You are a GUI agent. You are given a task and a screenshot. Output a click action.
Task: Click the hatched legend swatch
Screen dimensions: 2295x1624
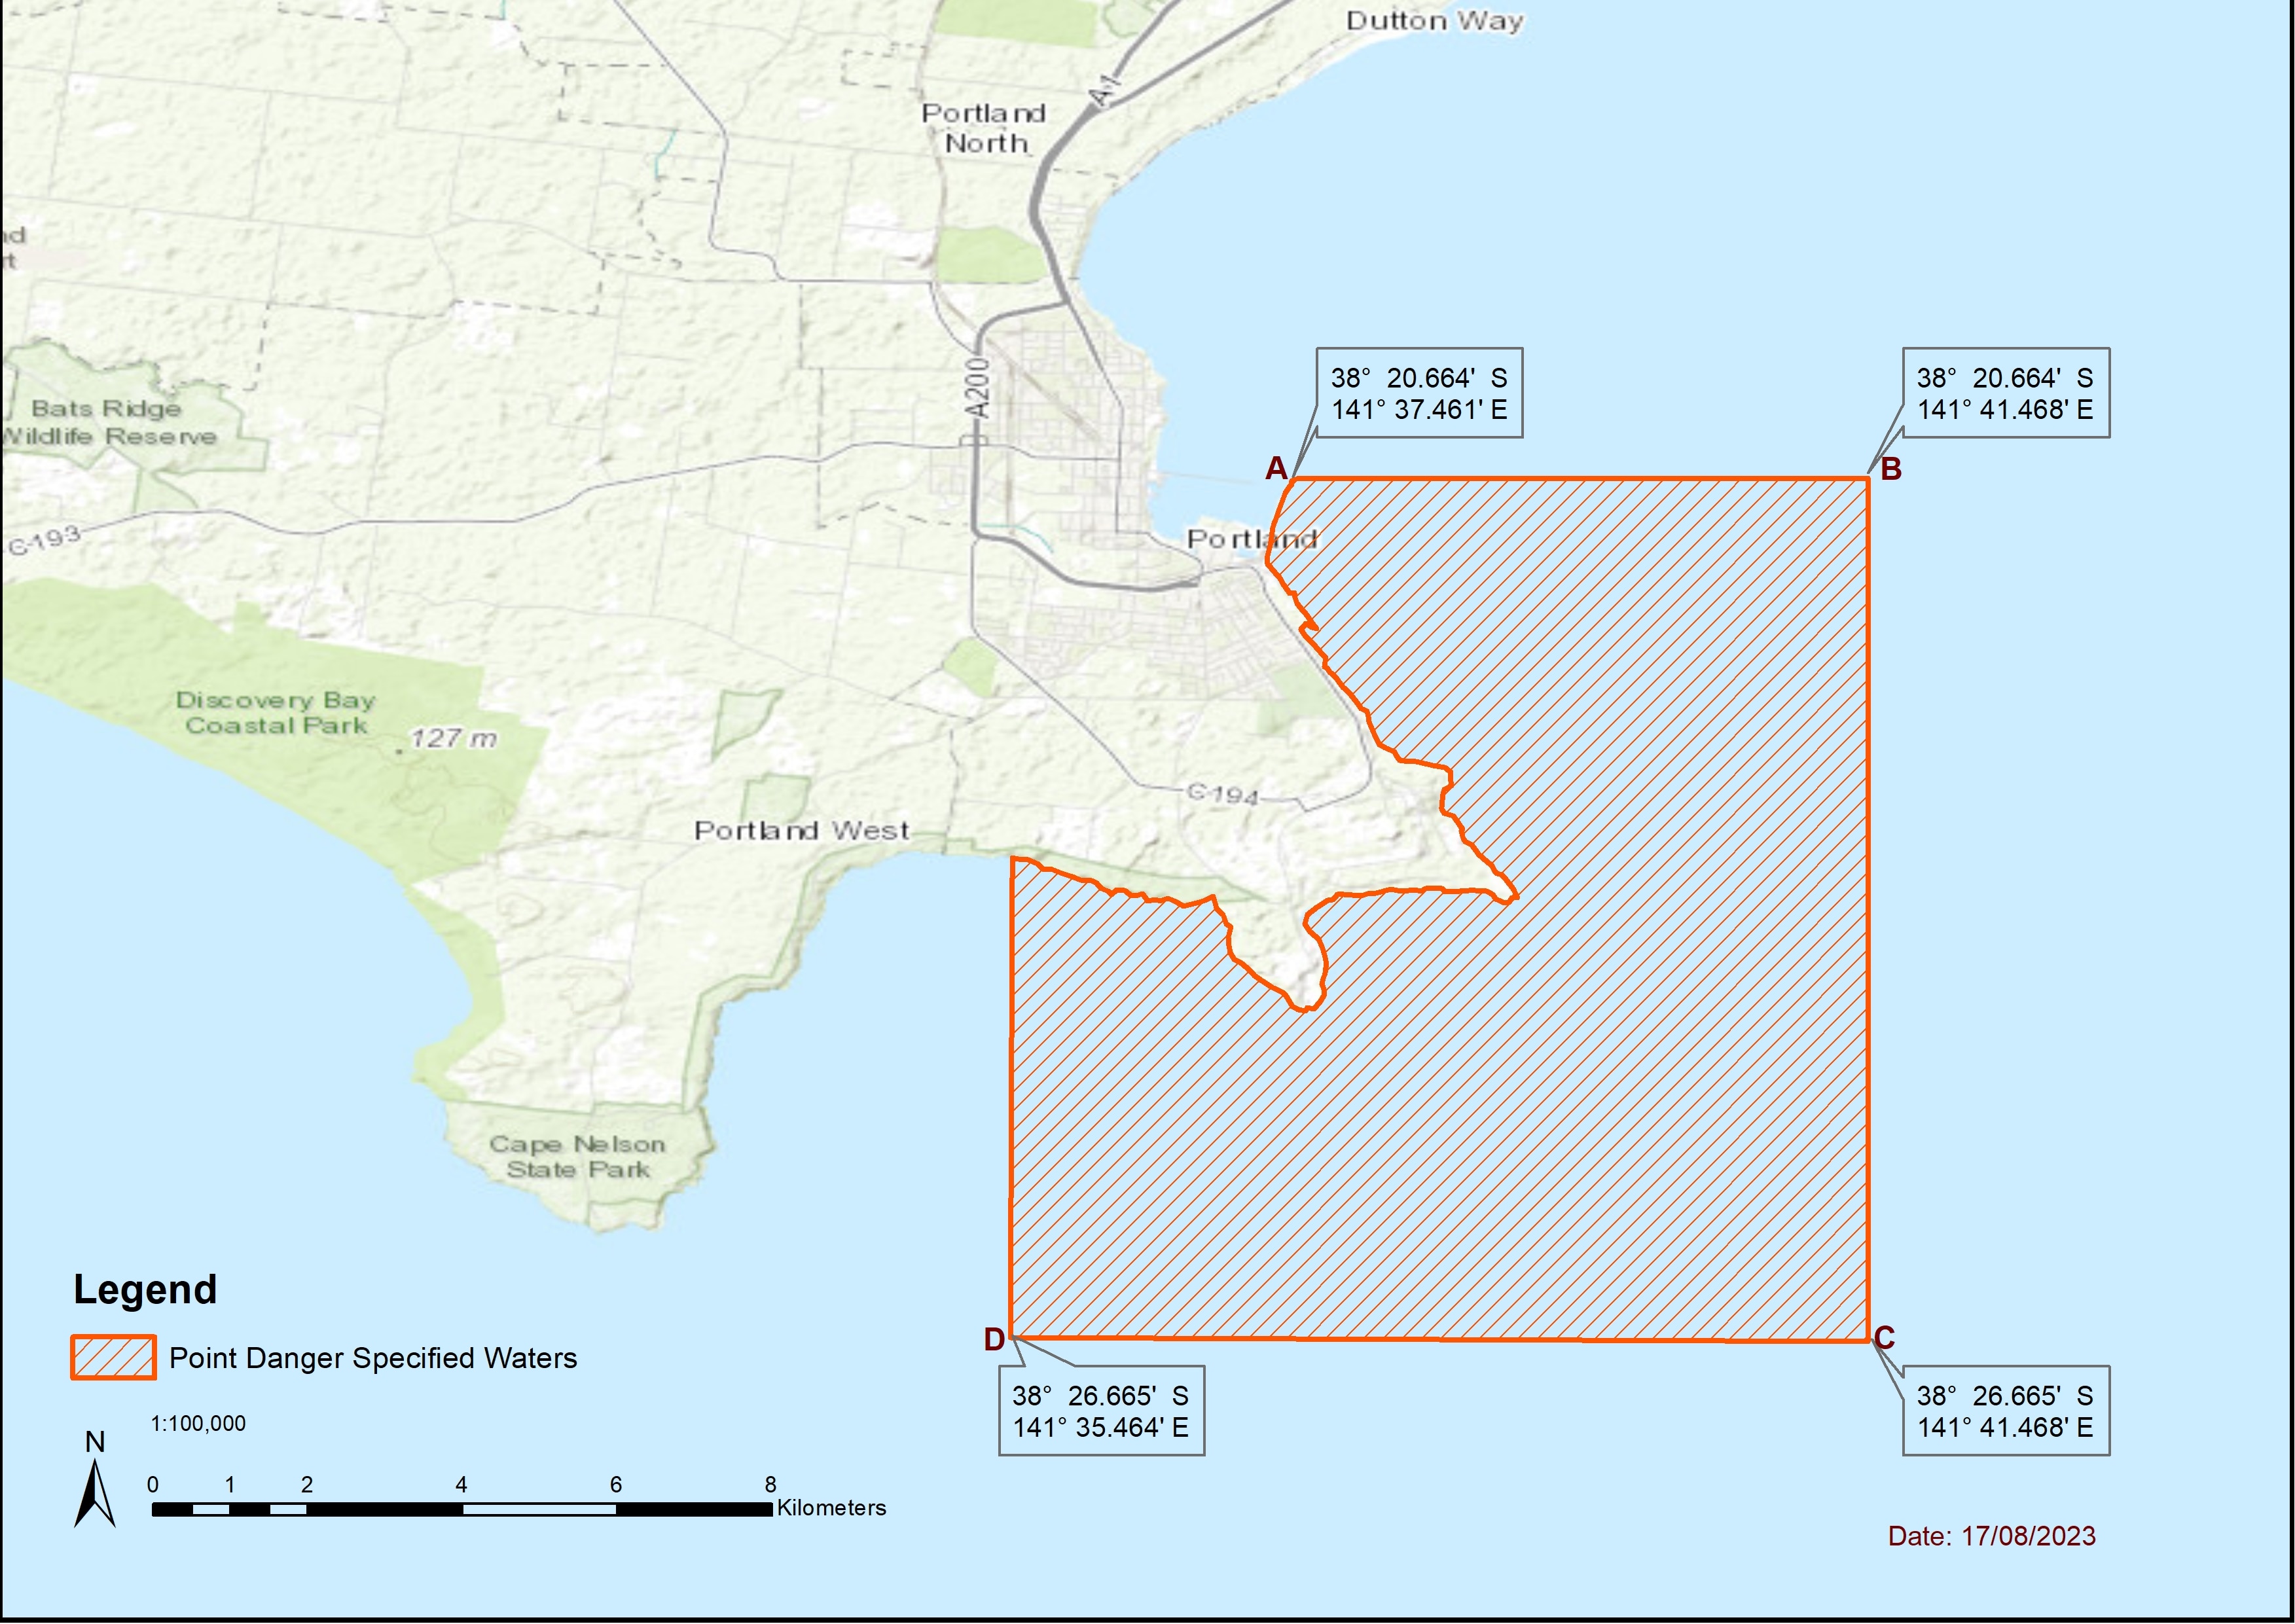coord(113,1358)
